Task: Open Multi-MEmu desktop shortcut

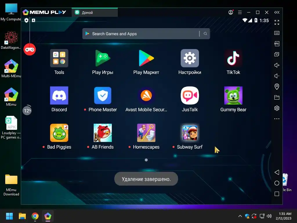Action: [x=11, y=69]
